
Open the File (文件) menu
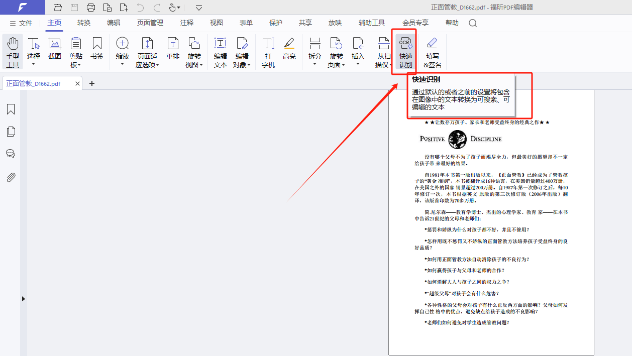coord(21,23)
